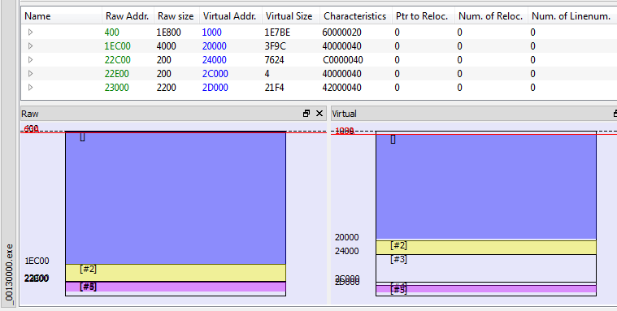Expand the section row with Raw Addr. 400
The height and width of the screenshot is (311, 617).
point(30,32)
